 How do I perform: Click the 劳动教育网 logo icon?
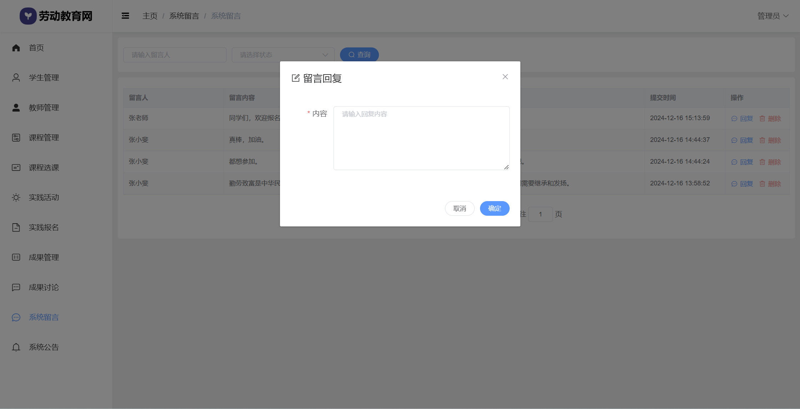tap(28, 16)
